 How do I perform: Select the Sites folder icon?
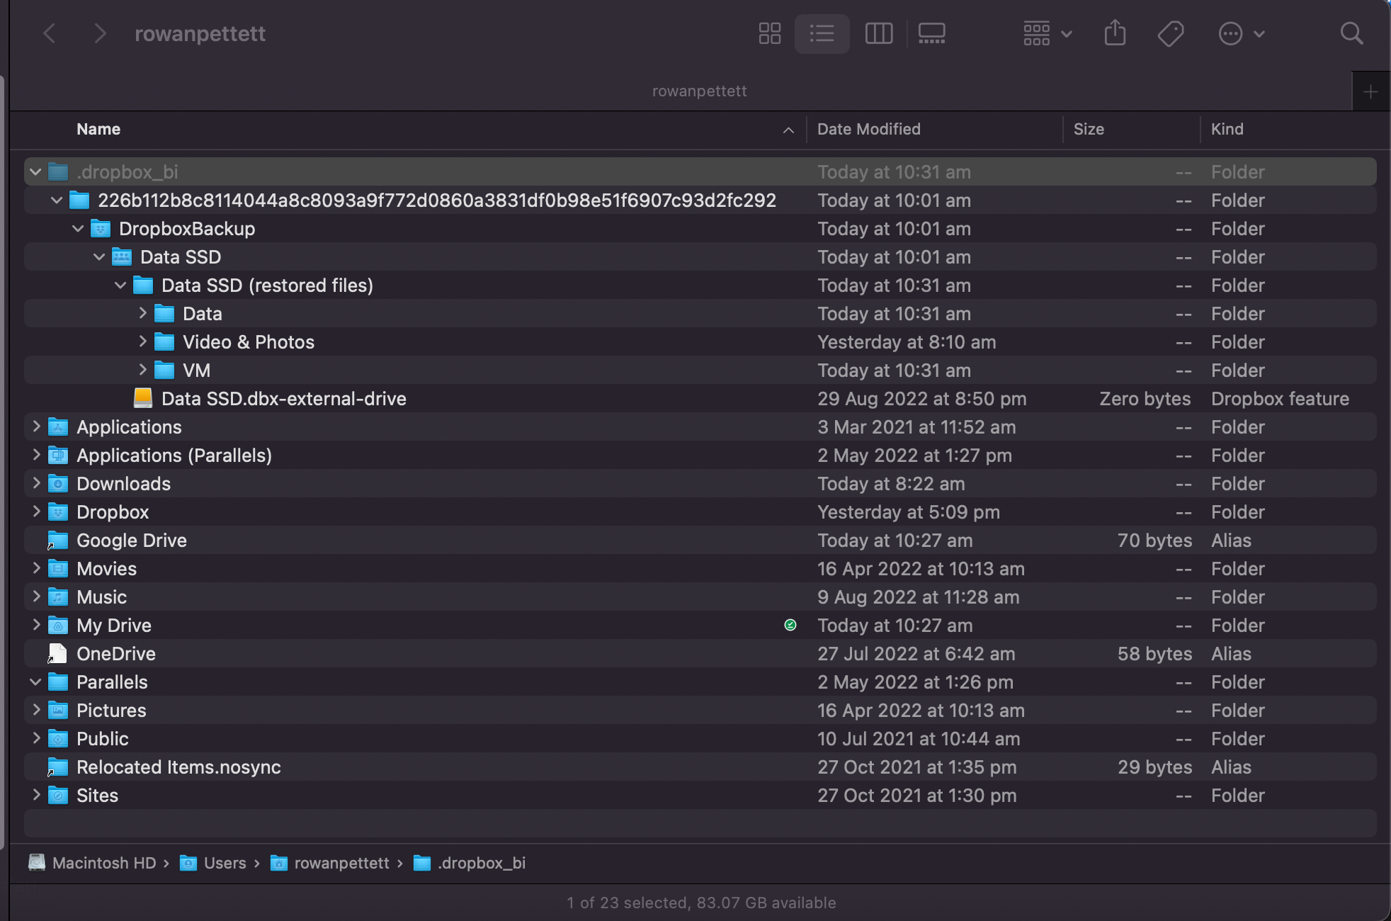58,796
